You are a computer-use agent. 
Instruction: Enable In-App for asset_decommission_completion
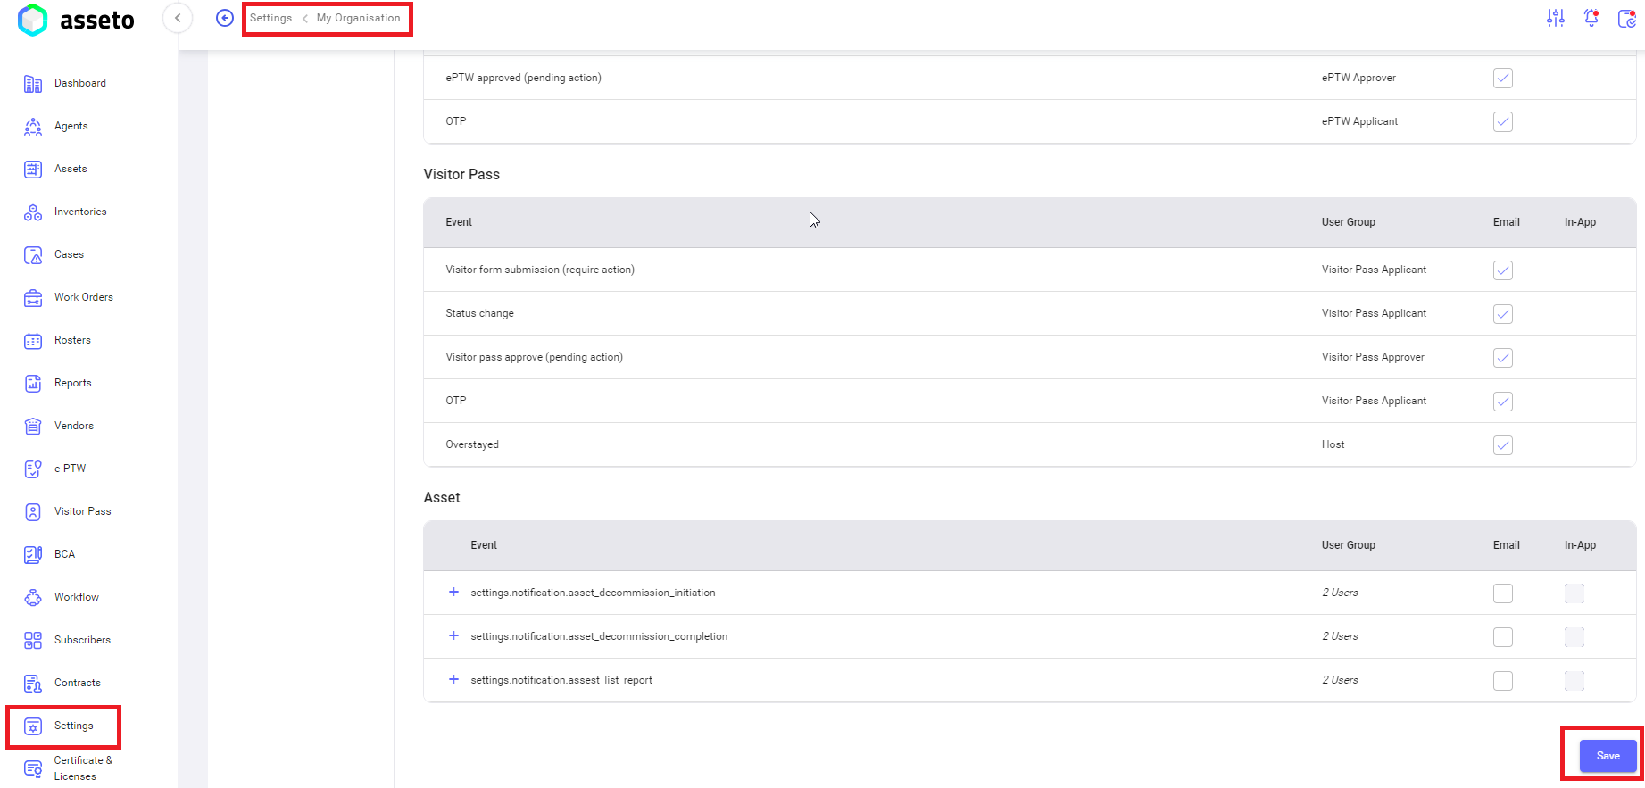(1574, 637)
